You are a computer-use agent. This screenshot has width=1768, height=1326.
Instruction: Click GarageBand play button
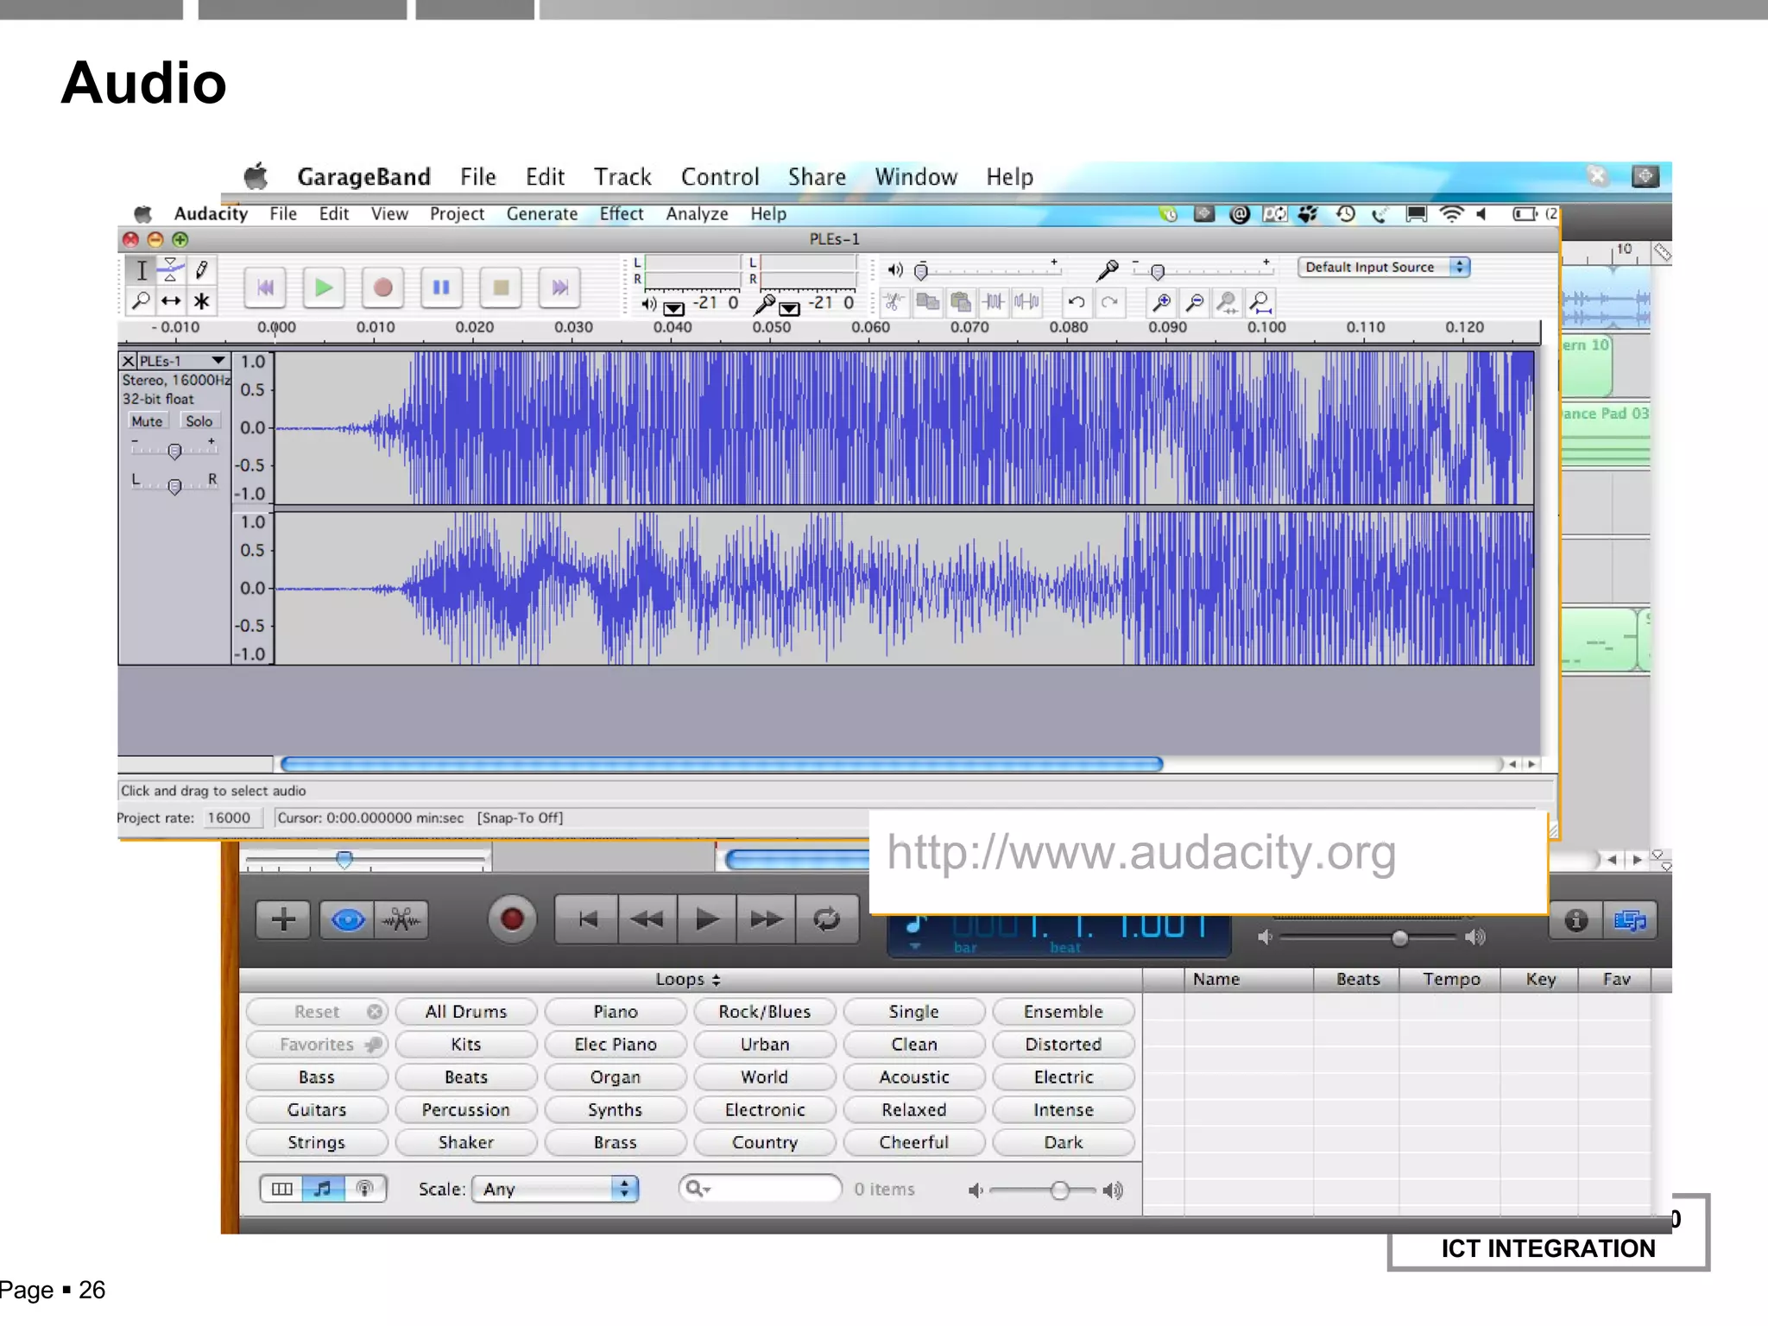[707, 919]
